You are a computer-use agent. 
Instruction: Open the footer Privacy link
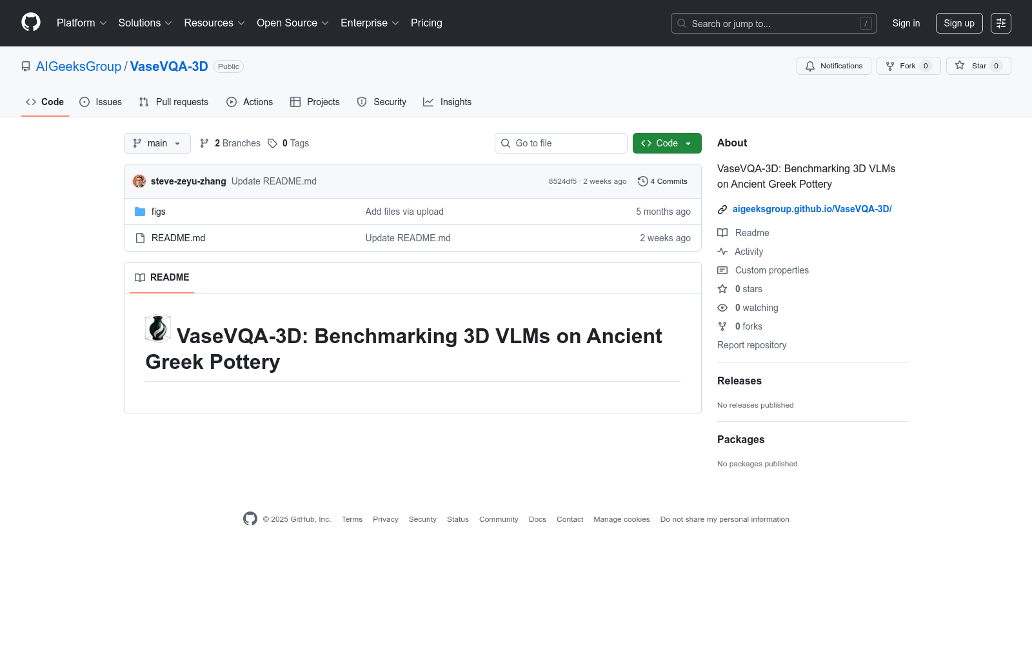(x=386, y=519)
